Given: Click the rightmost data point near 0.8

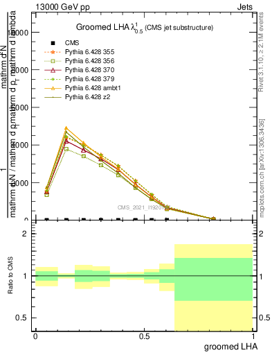Looking at the screenshot, I should click(213, 218).
